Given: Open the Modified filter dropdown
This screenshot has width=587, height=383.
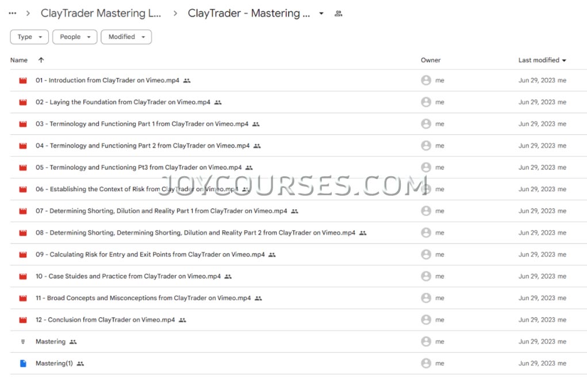Looking at the screenshot, I should tap(126, 37).
